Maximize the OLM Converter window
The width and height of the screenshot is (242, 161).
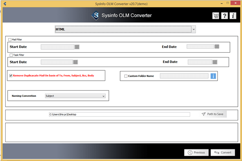point(228,3)
